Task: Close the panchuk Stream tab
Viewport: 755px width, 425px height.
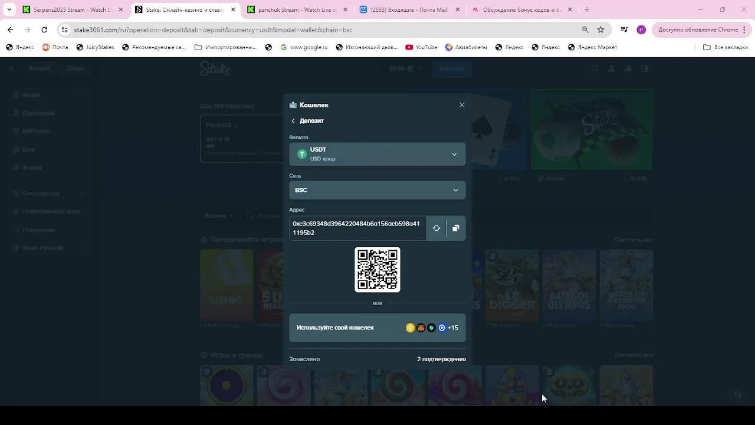Action: (346, 9)
